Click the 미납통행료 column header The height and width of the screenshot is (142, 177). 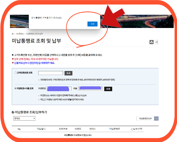[x=115, y=129]
